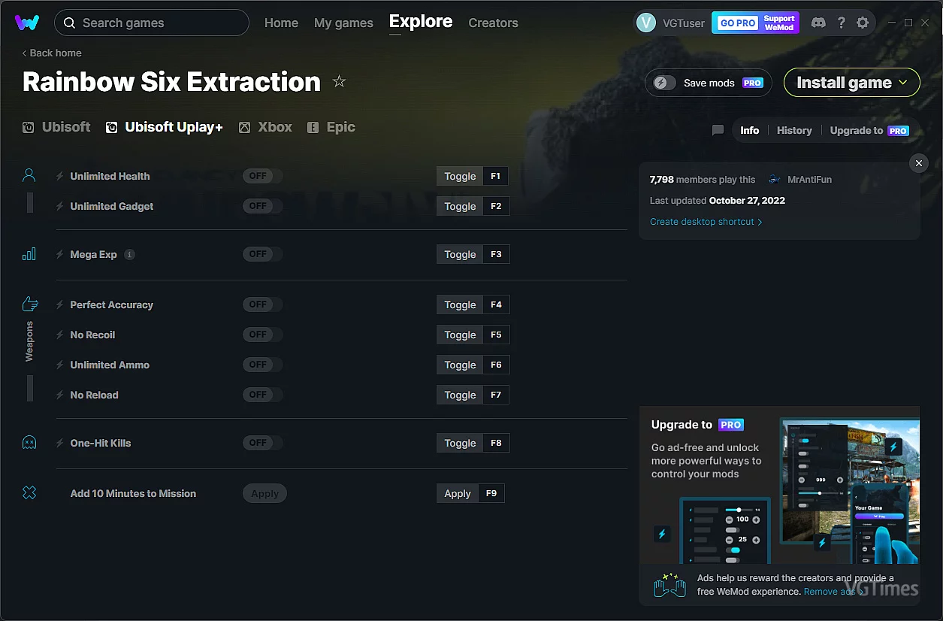Click the lightning icon beside No Reload
The height and width of the screenshot is (621, 943).
[x=60, y=395]
